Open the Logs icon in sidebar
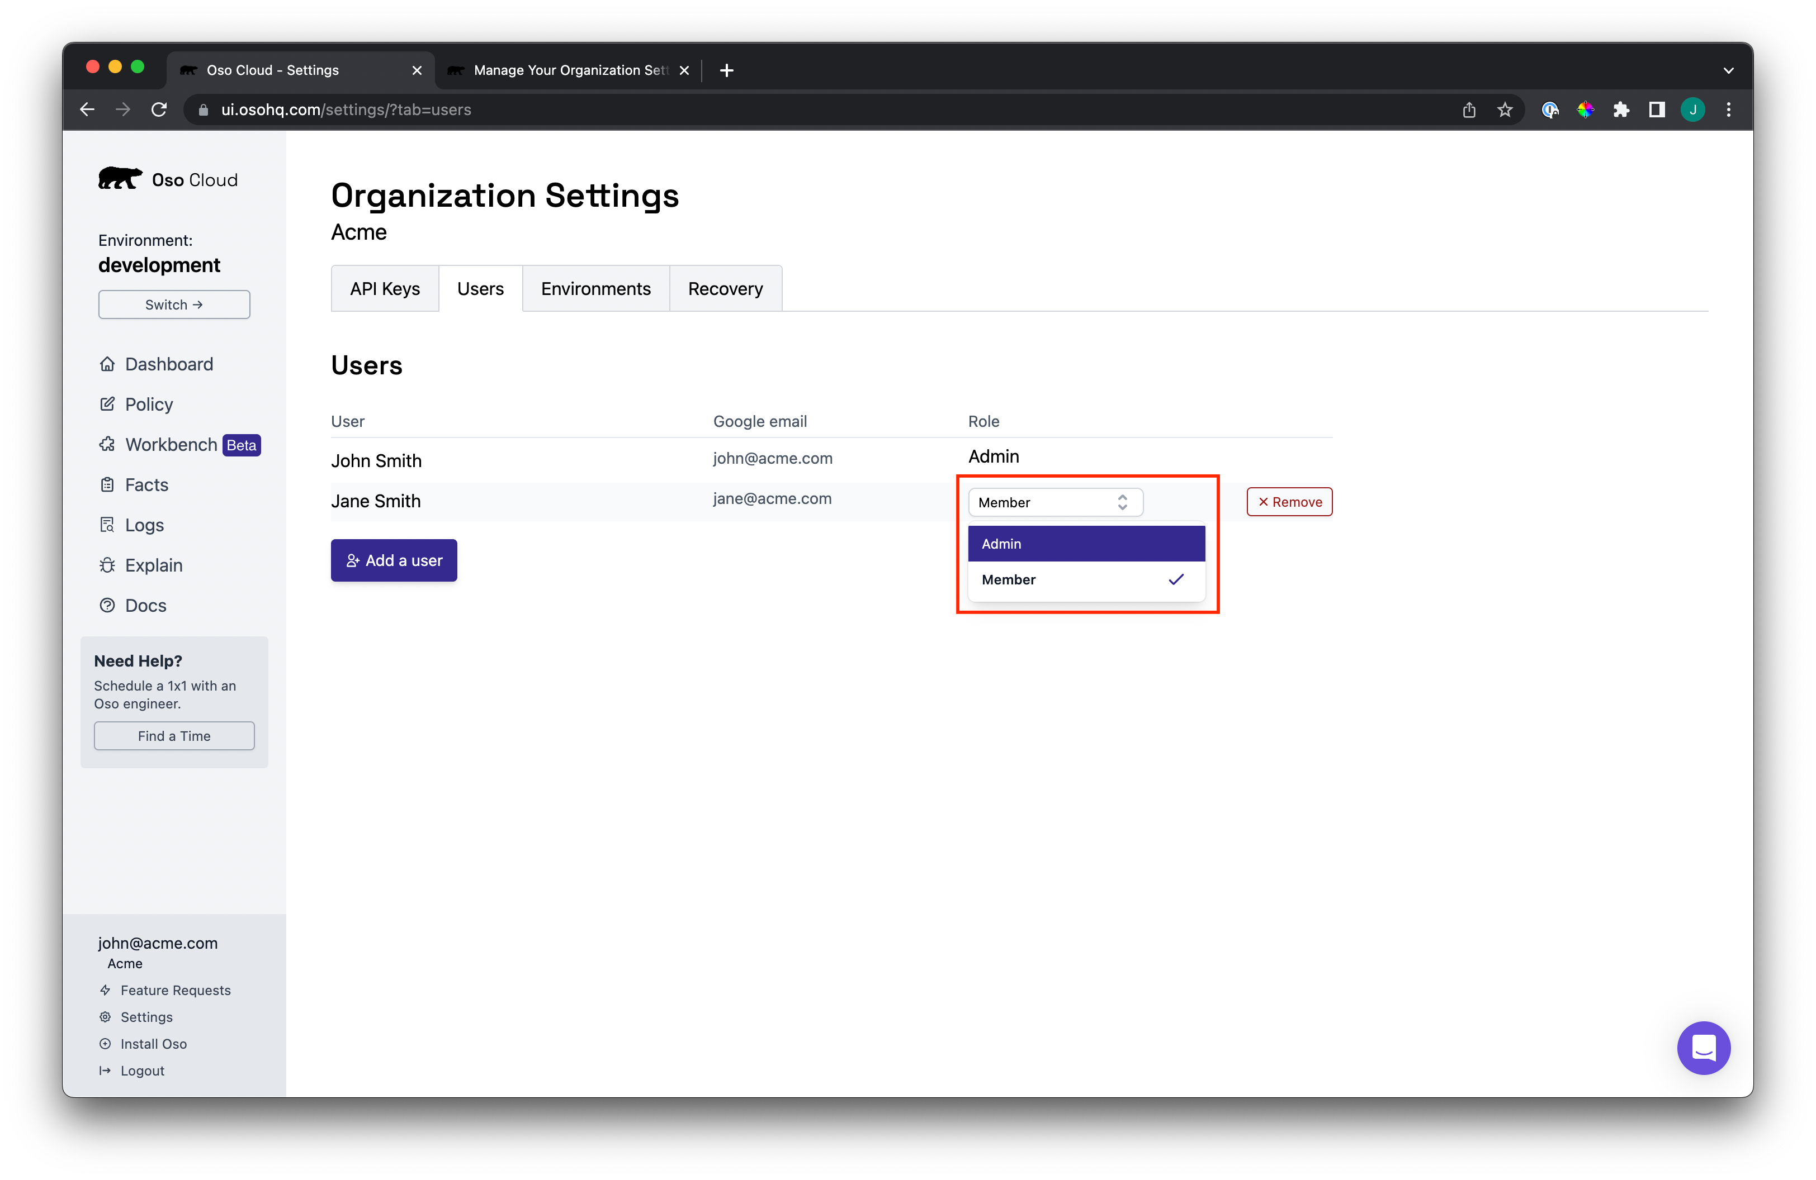This screenshot has height=1180, width=1816. pyautogui.click(x=107, y=525)
